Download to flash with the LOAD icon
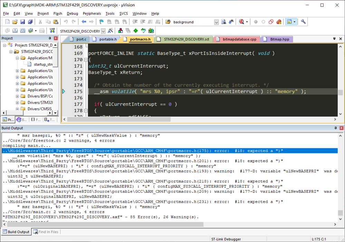The image size is (345, 242). (x=52, y=31)
